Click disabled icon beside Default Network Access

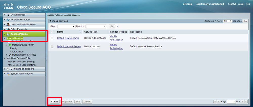tap(10, 55)
